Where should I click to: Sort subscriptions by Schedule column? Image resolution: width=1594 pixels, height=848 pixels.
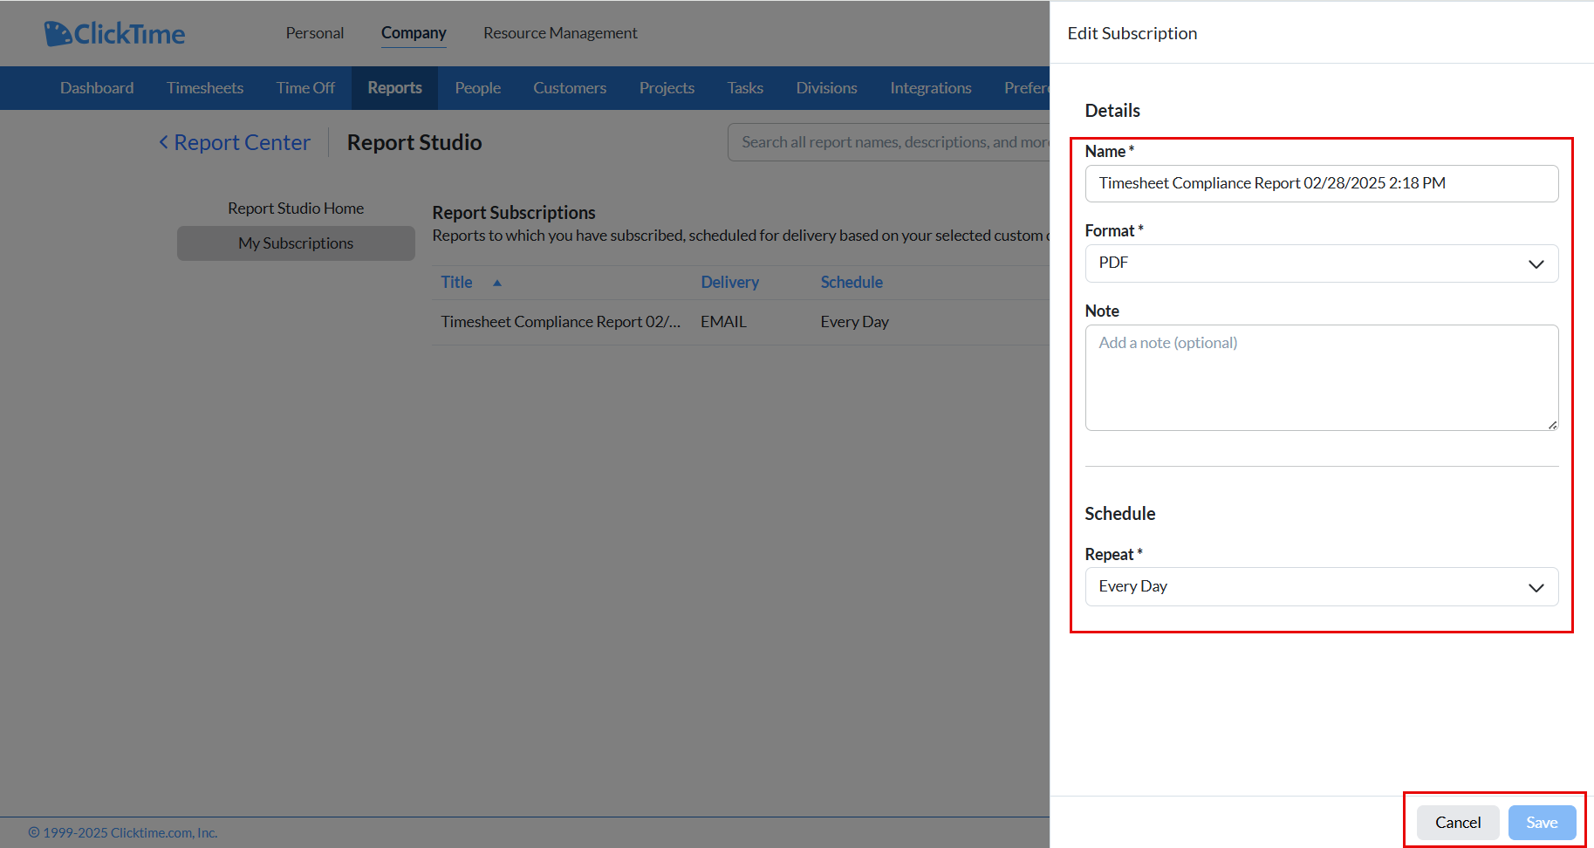(x=852, y=283)
